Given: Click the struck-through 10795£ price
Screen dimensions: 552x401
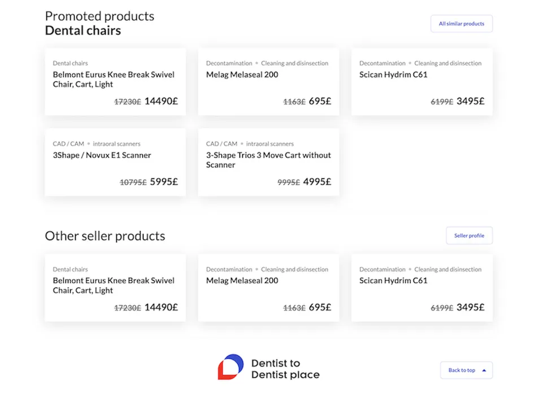Looking at the screenshot, I should click(x=133, y=182).
